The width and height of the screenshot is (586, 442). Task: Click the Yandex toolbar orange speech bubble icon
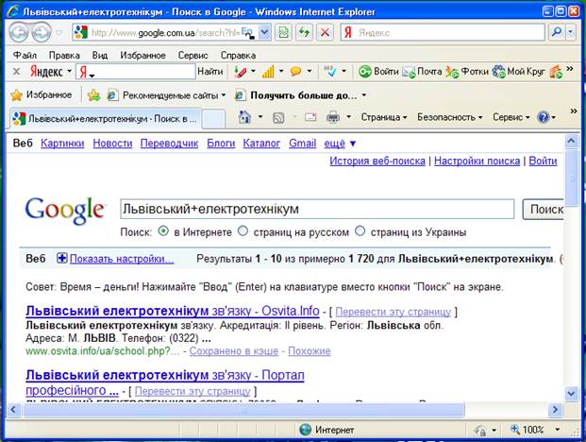(x=295, y=71)
